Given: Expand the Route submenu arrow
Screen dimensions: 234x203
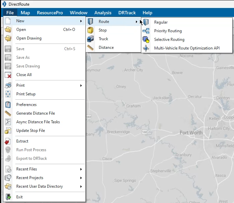Looking at the screenshot, I should tap(137, 22).
